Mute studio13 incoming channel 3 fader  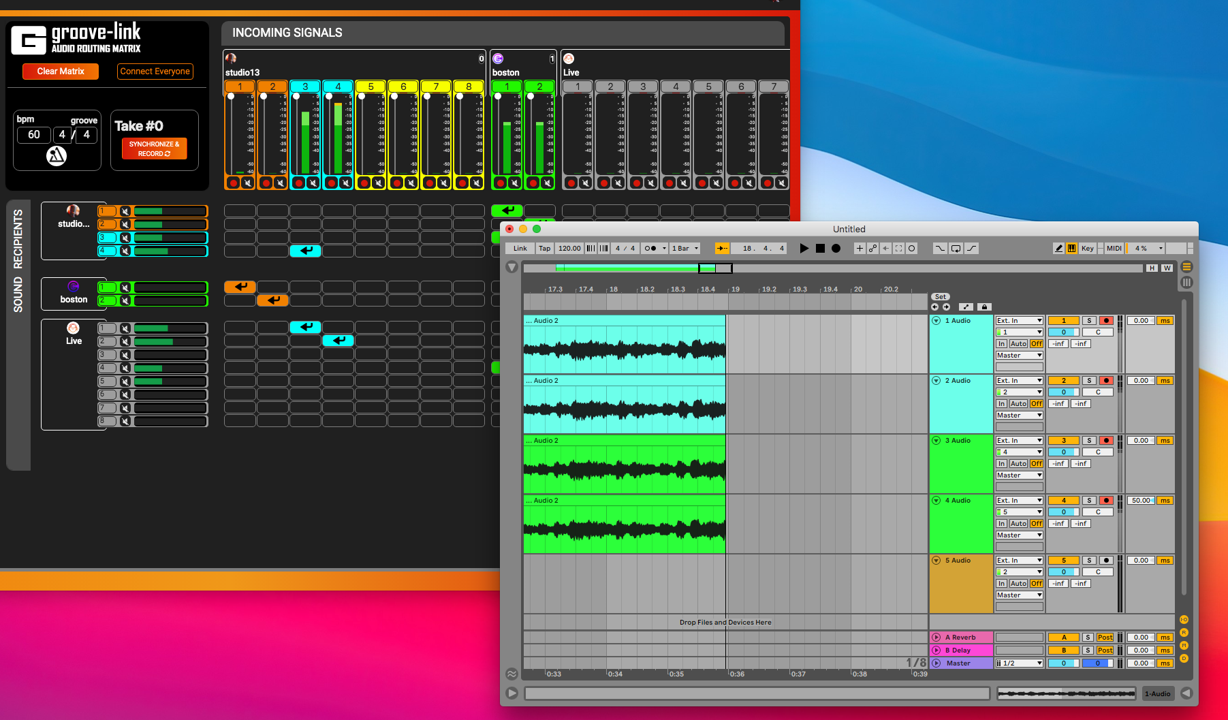click(313, 183)
